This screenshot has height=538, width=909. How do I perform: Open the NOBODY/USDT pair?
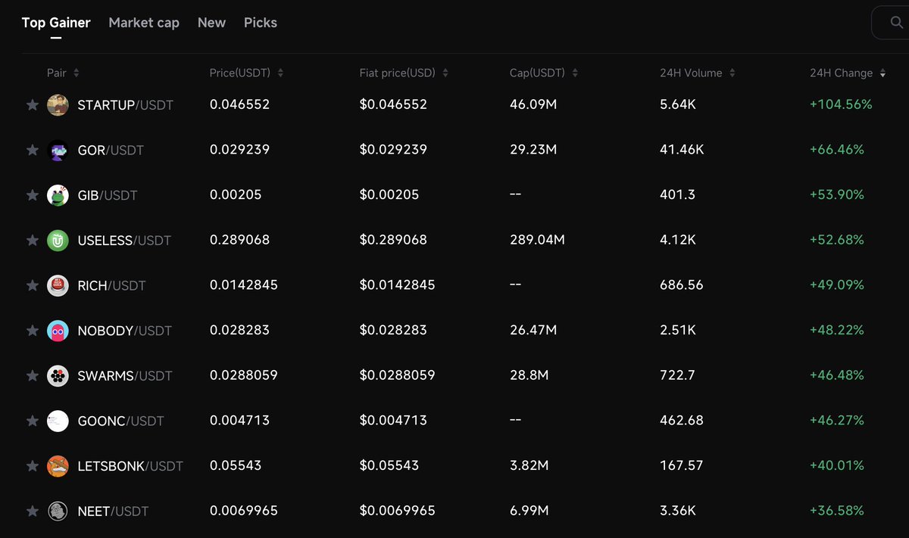[x=125, y=331]
